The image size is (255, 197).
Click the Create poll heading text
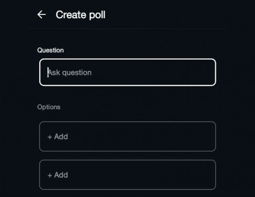pos(80,15)
